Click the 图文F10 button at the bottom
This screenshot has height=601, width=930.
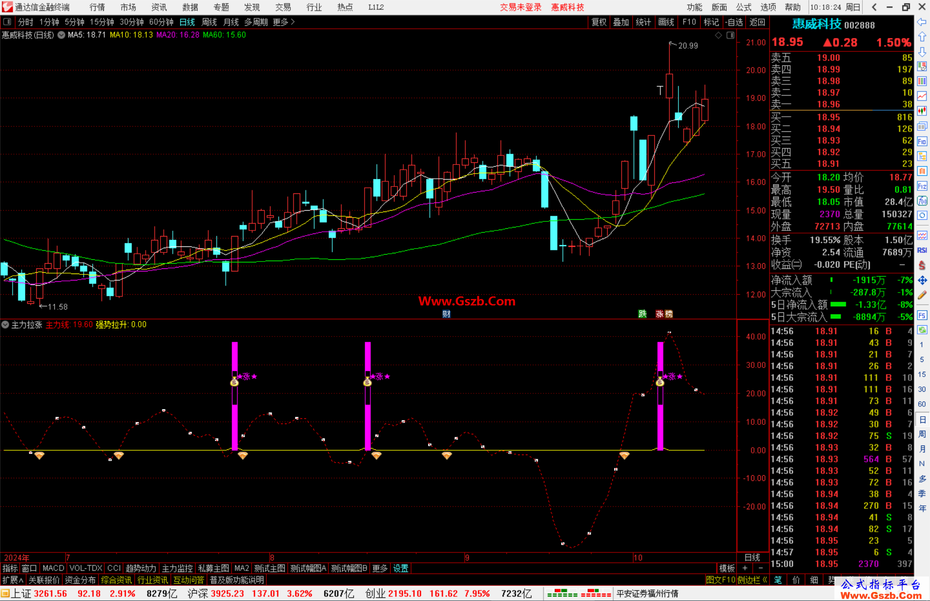(x=720, y=580)
